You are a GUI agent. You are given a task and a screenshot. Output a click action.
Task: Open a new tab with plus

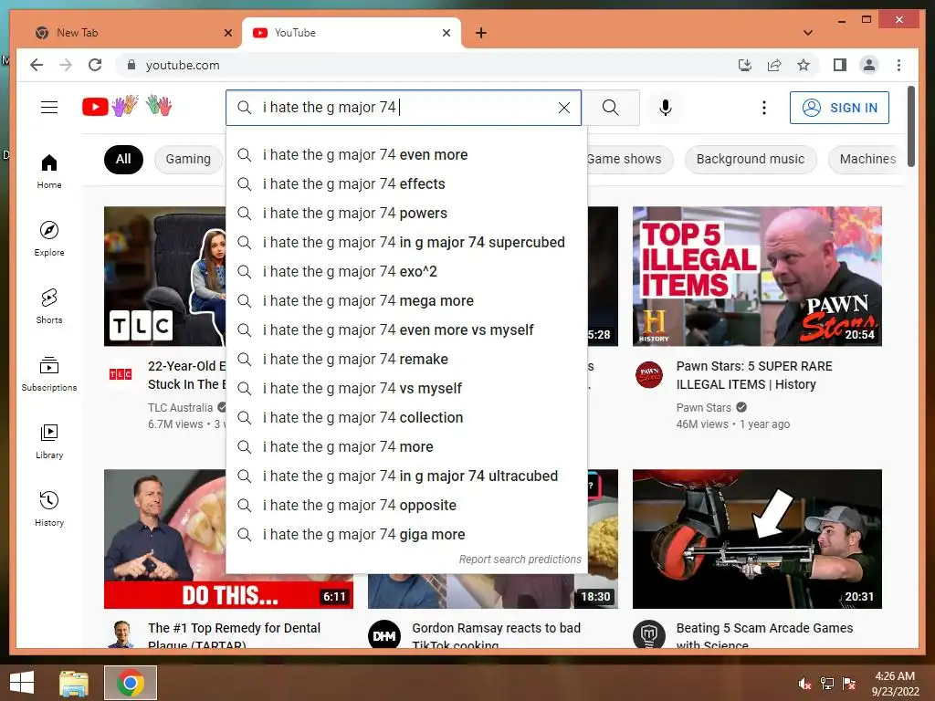480,33
